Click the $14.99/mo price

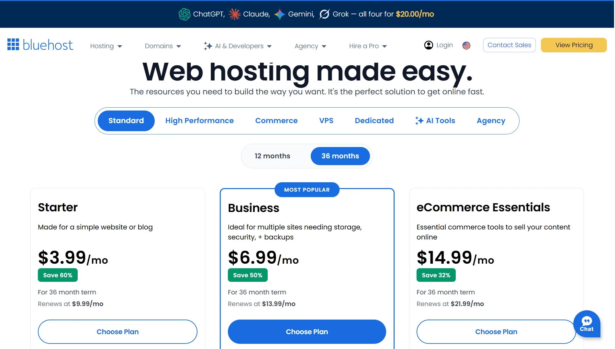[455, 258]
